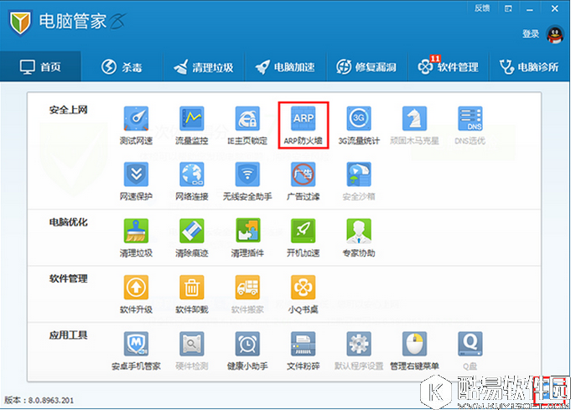
Task: Launch the 顽固木马克星 chess knight icon
Action: (414, 125)
